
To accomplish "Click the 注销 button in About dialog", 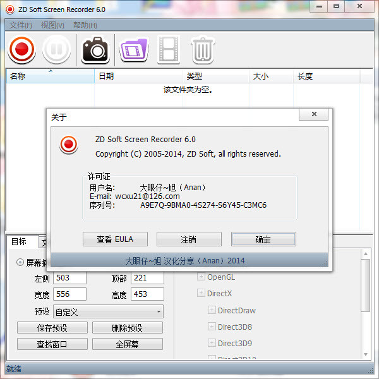I will 189,239.
